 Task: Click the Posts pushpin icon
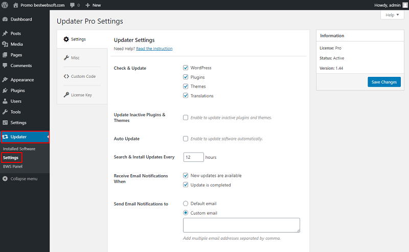click(x=5, y=33)
